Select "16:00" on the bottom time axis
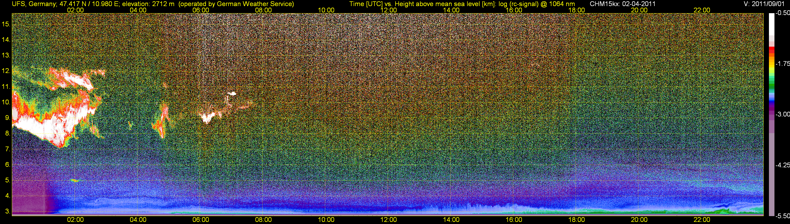This screenshot has width=790, height=224. pyautogui.click(x=514, y=220)
